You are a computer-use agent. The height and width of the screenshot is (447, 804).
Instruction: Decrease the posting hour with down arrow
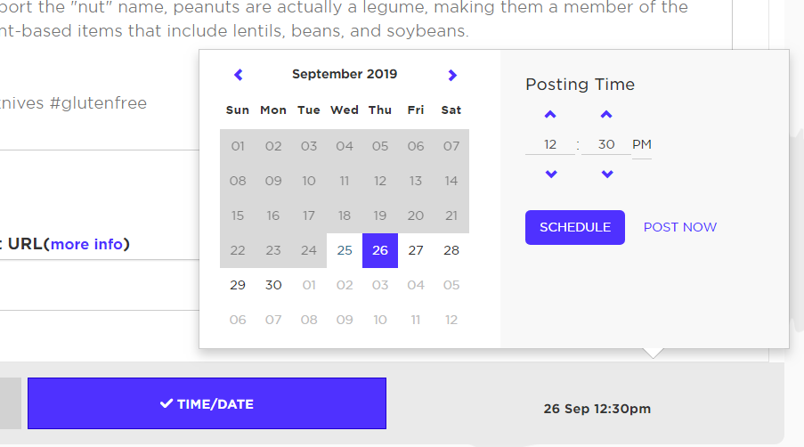point(550,174)
